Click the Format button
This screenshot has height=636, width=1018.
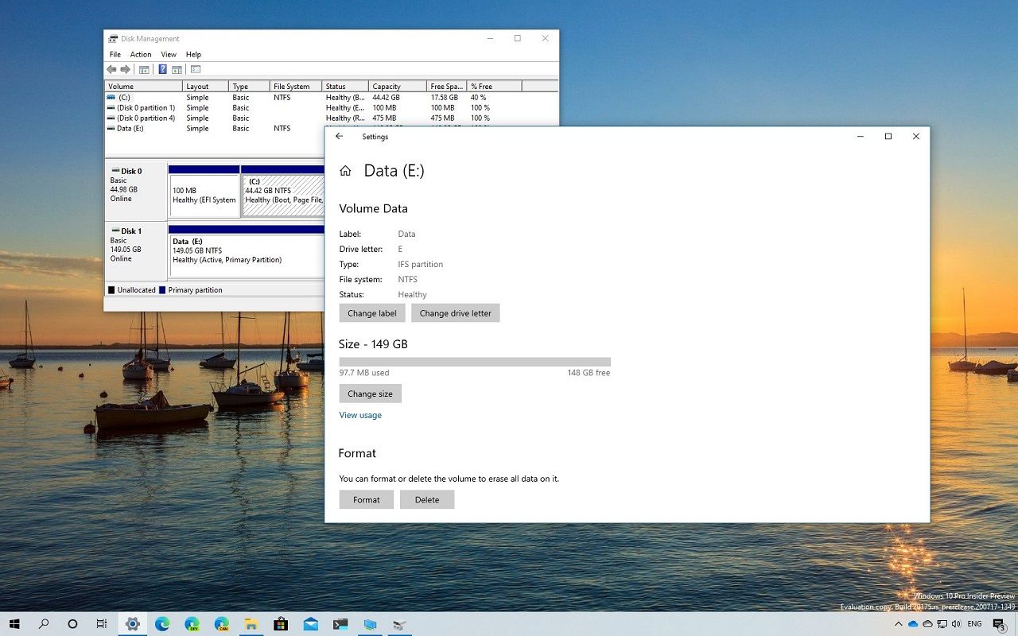(x=366, y=499)
